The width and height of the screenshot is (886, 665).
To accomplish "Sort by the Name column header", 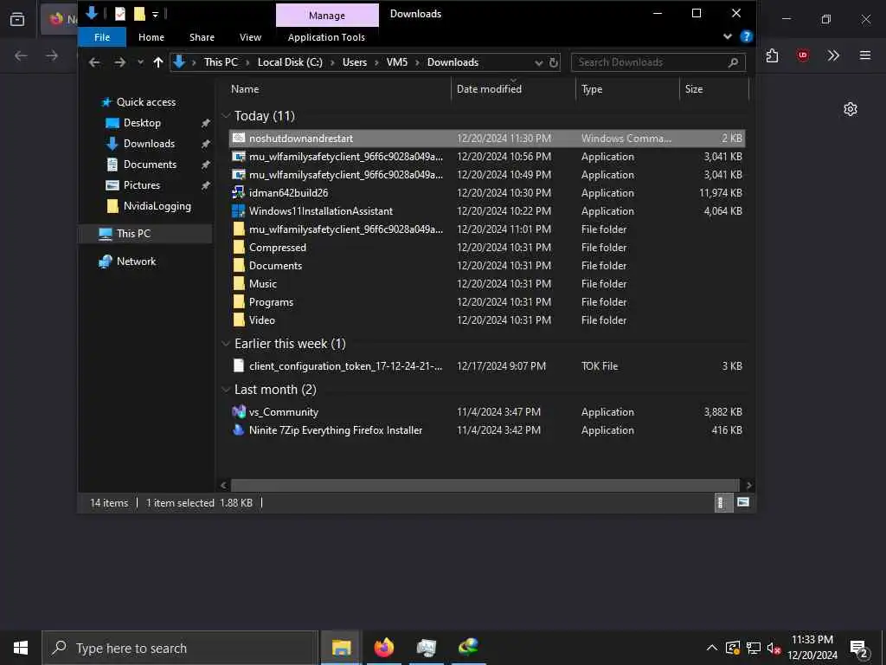I will coord(245,89).
